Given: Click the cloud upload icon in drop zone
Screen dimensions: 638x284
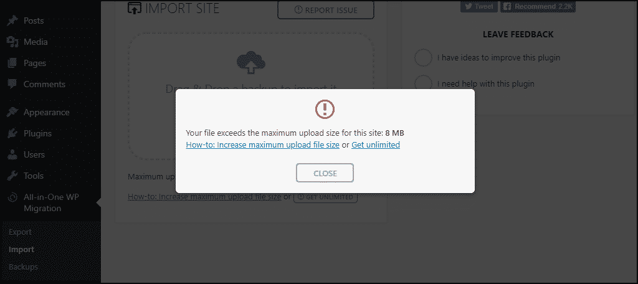Looking at the screenshot, I should coord(251,63).
